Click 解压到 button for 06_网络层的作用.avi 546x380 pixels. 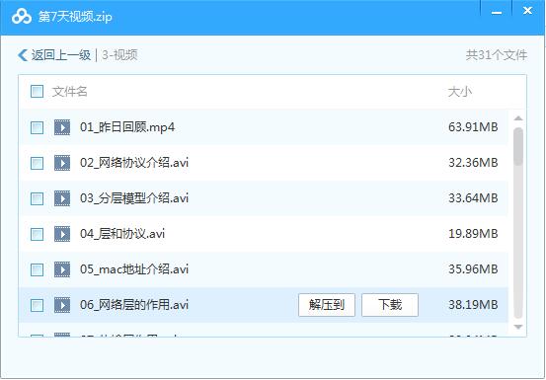(327, 305)
